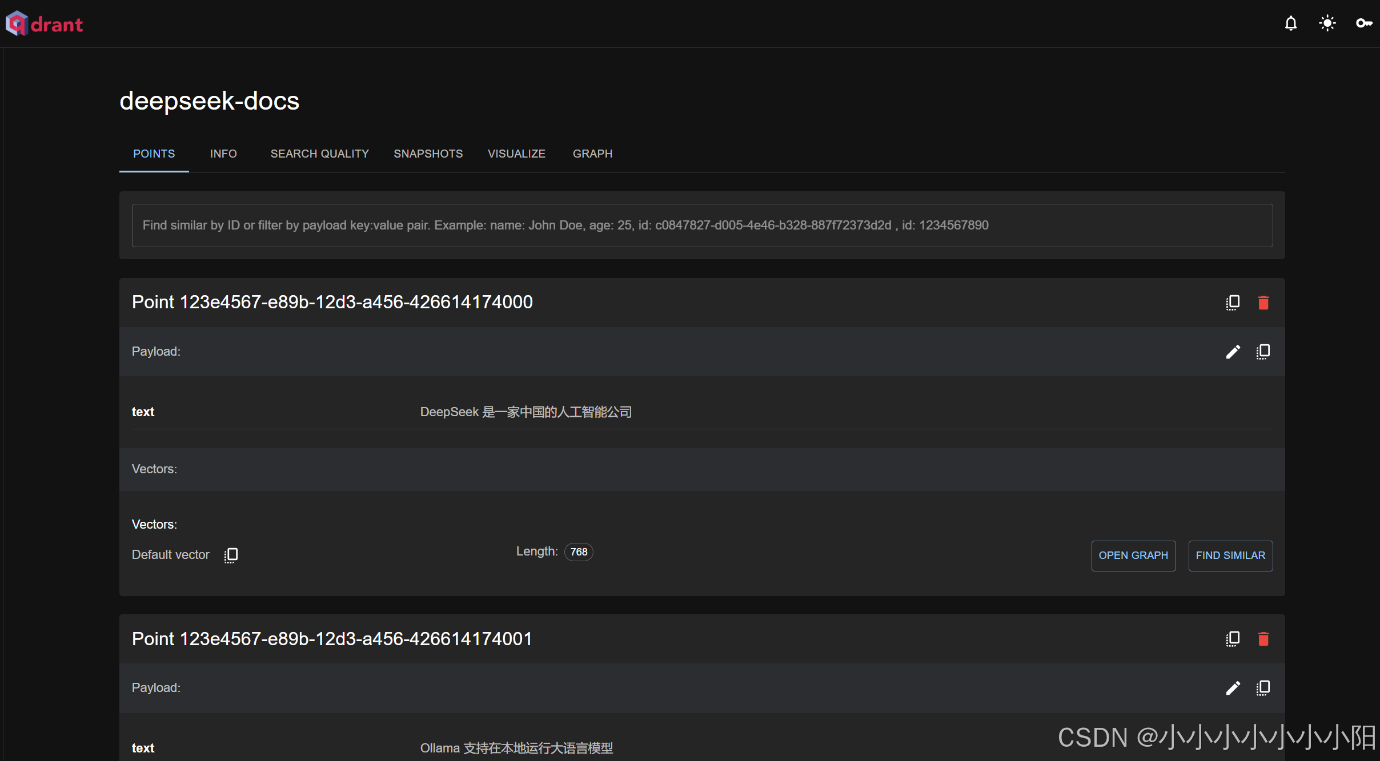Copy the Default vector
This screenshot has width=1380, height=761.
(x=231, y=555)
